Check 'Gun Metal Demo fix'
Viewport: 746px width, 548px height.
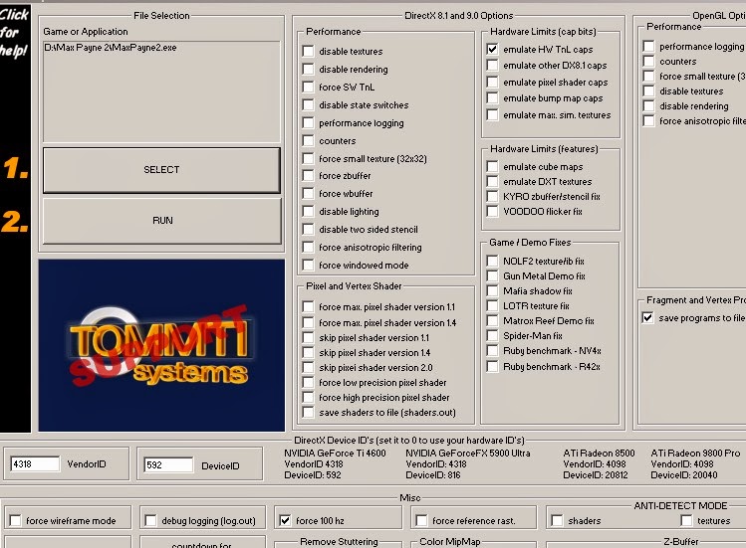492,275
